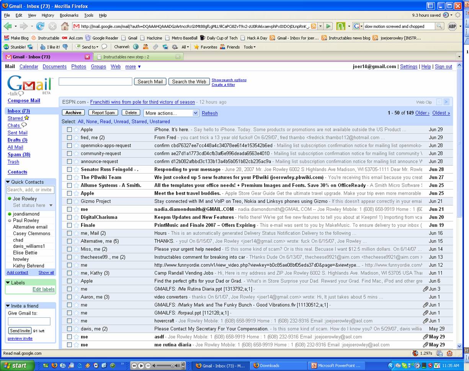Click the Gmail logo
The width and height of the screenshot is (469, 371).
pyautogui.click(x=29, y=85)
